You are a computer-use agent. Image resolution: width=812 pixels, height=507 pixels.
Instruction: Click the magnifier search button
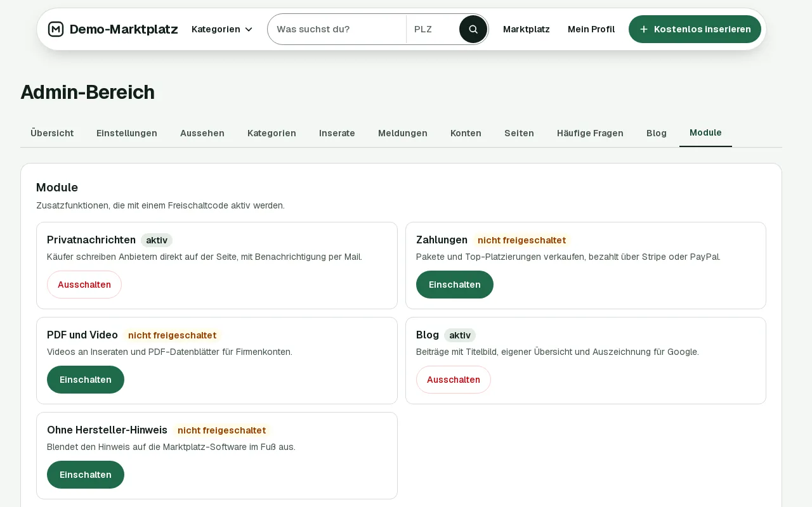(x=473, y=29)
